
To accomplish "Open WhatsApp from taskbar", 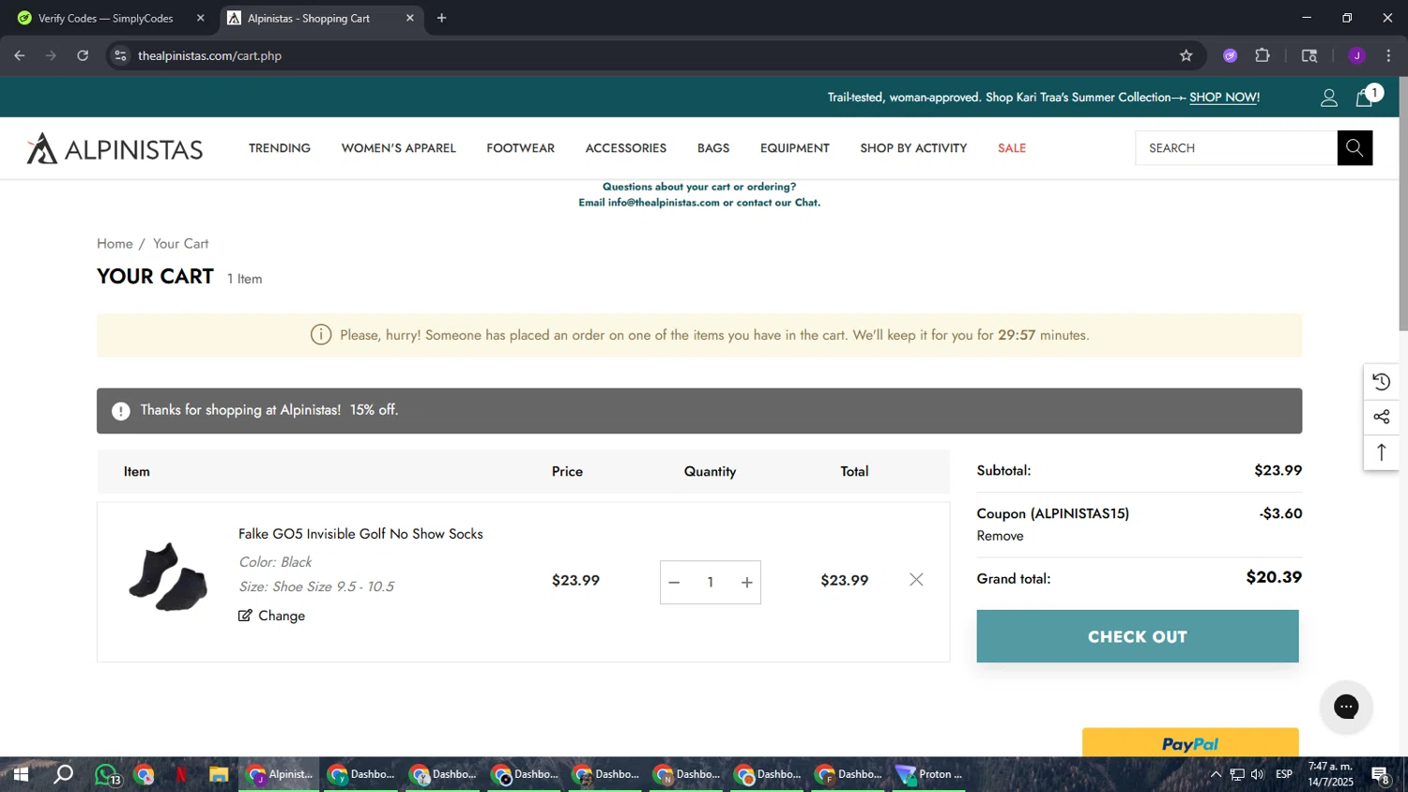I will 106,775.
